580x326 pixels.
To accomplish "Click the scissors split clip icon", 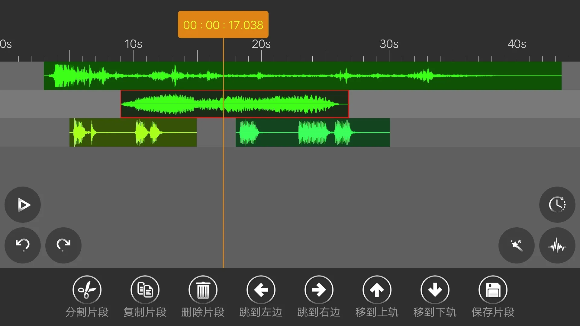I will (87, 290).
